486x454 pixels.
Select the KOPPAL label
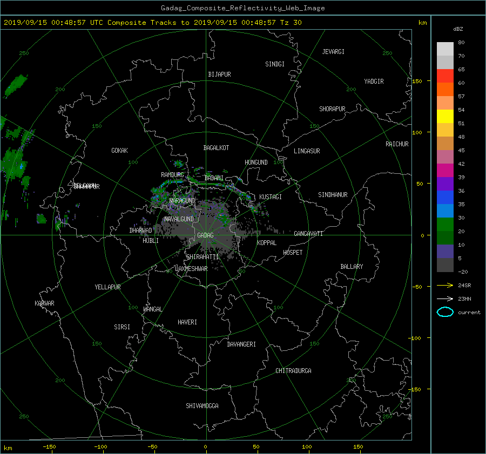267,242
